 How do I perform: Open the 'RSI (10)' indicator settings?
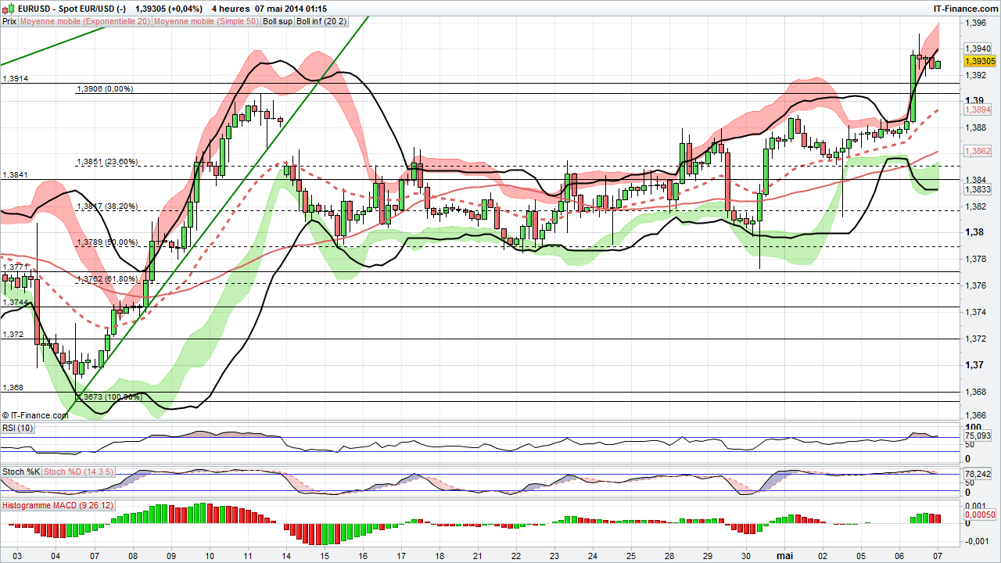(x=17, y=428)
